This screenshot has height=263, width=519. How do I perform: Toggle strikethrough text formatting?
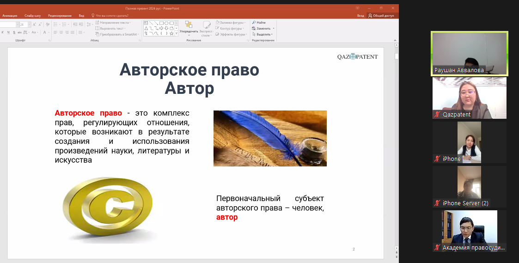click(x=20, y=32)
